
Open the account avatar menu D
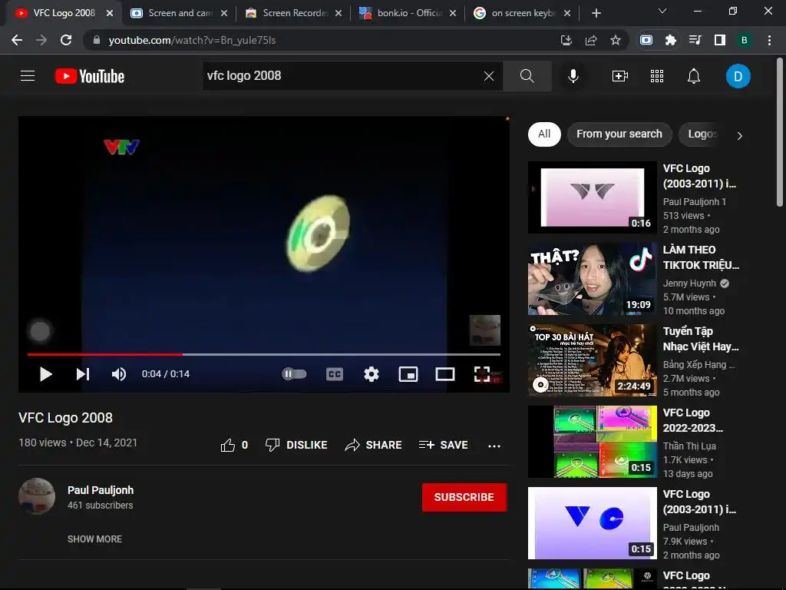point(738,76)
